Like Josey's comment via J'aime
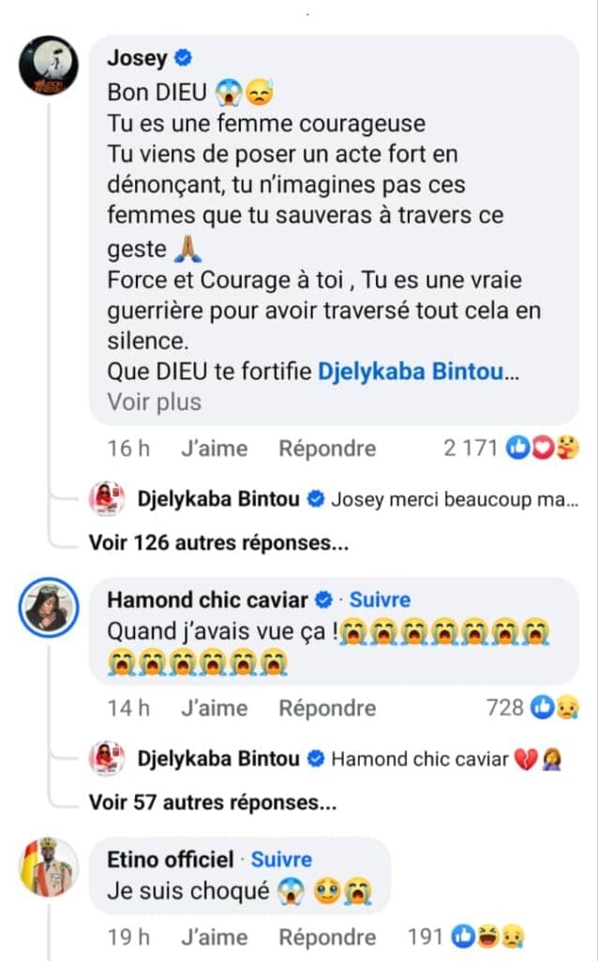This screenshot has width=598, height=961. point(214,449)
